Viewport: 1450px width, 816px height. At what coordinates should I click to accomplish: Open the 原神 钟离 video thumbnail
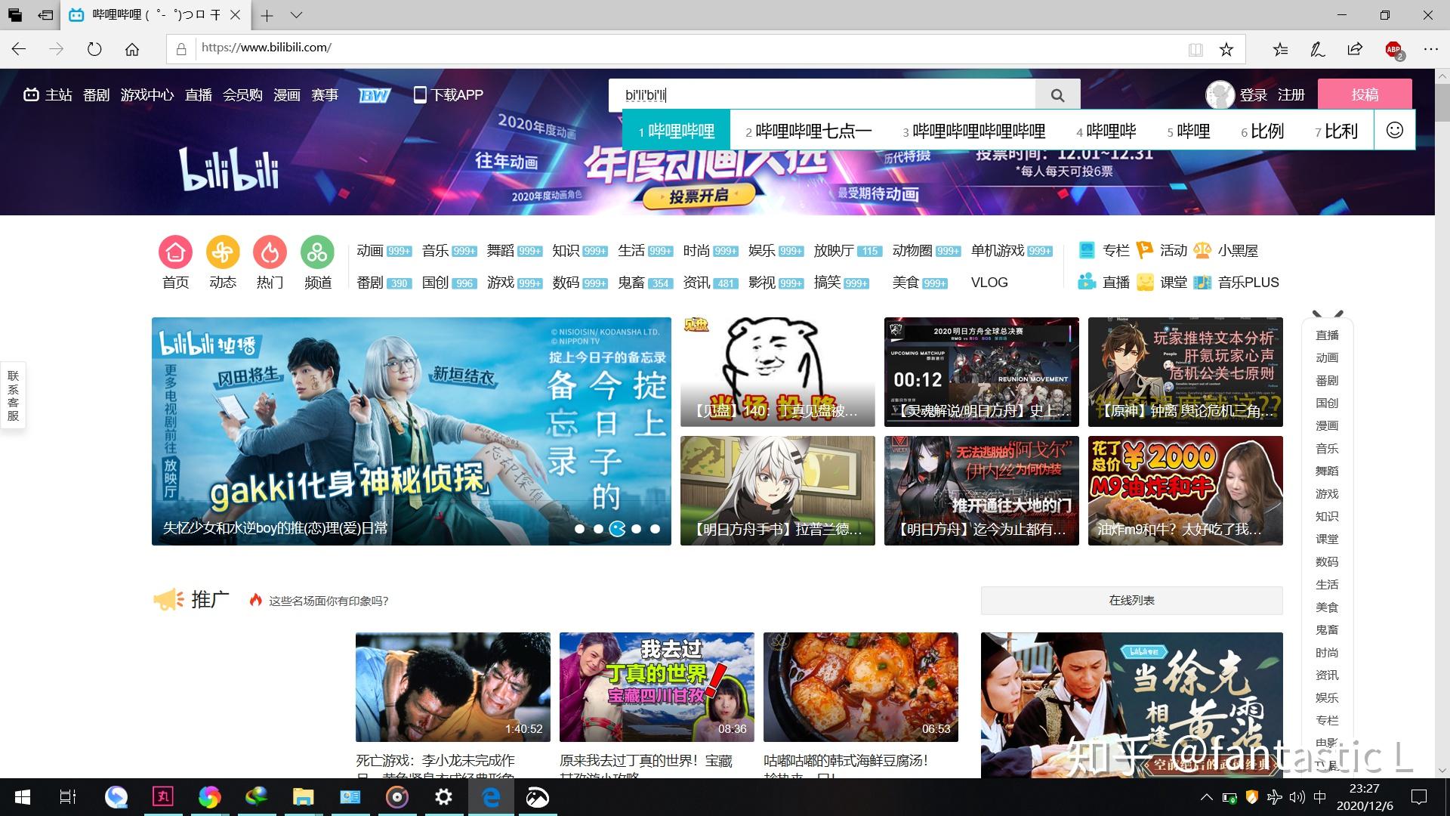1185,372
